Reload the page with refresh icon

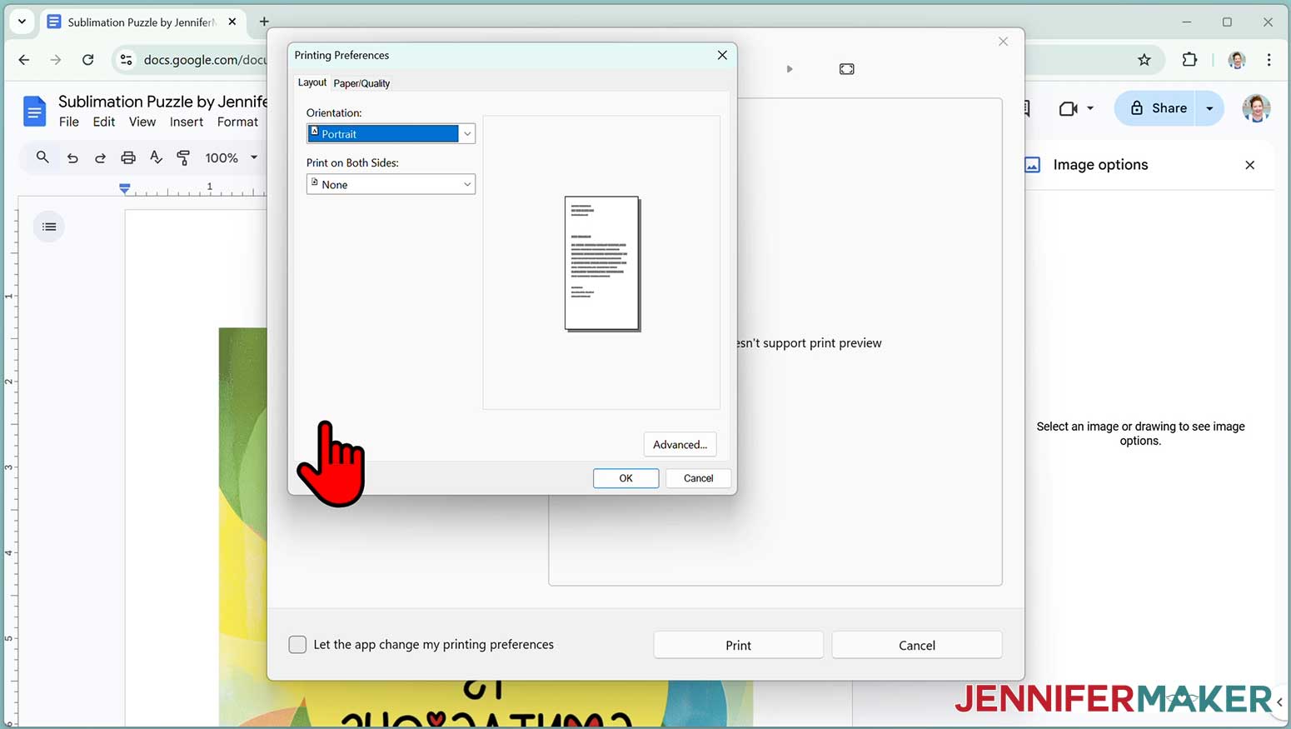click(88, 59)
